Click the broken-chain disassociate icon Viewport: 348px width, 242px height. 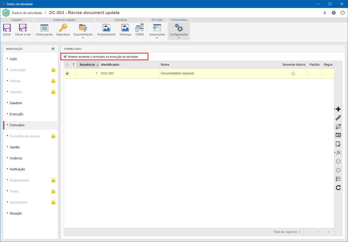tap(338, 127)
